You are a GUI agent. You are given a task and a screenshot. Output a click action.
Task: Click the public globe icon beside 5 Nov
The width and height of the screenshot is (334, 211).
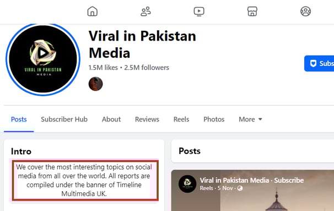coord(240,188)
